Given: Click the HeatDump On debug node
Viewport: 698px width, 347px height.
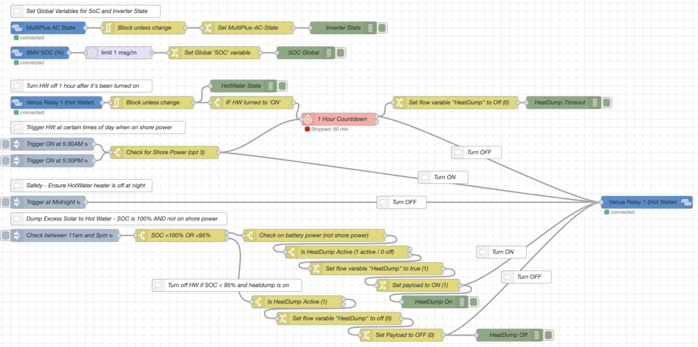Looking at the screenshot, I should point(435,301).
